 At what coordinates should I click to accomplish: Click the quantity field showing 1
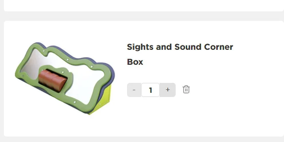tap(150, 90)
